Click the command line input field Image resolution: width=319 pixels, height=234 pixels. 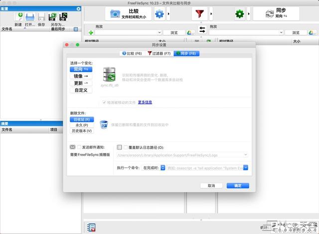205,168
